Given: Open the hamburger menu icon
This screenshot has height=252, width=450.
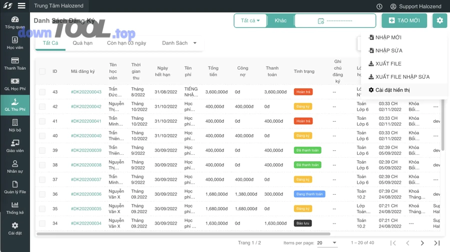Looking at the screenshot, I should 21,6.
